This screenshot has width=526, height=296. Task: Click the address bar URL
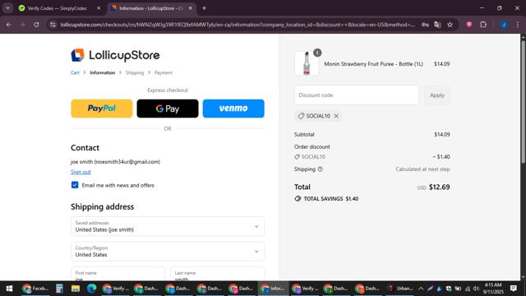pyautogui.click(x=238, y=25)
